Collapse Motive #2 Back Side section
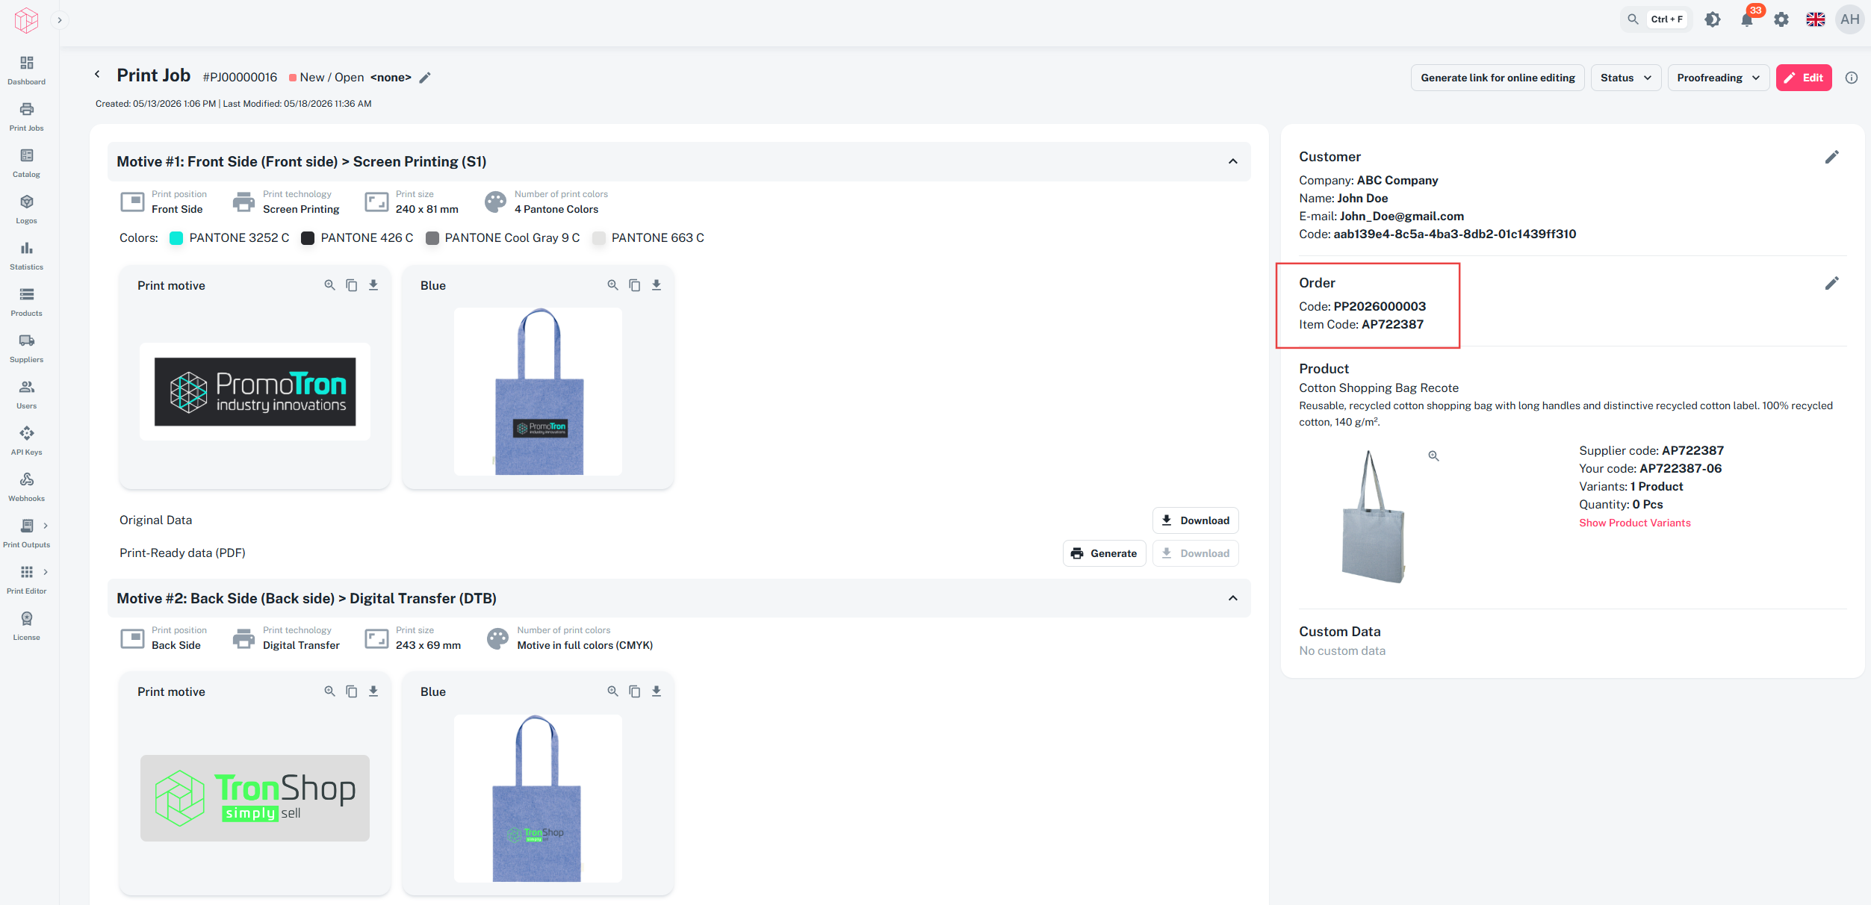1871x905 pixels. click(1233, 598)
